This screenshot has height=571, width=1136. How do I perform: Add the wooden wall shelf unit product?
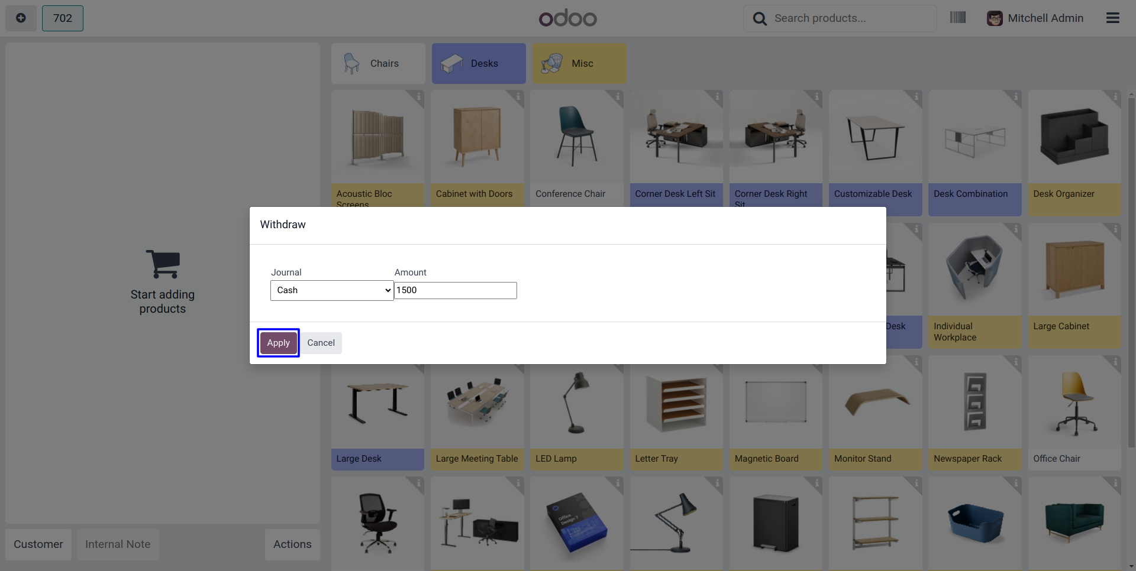[876, 524]
